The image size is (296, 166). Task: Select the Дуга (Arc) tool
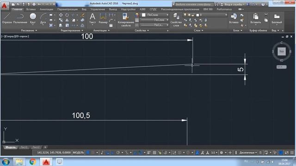[43, 18]
